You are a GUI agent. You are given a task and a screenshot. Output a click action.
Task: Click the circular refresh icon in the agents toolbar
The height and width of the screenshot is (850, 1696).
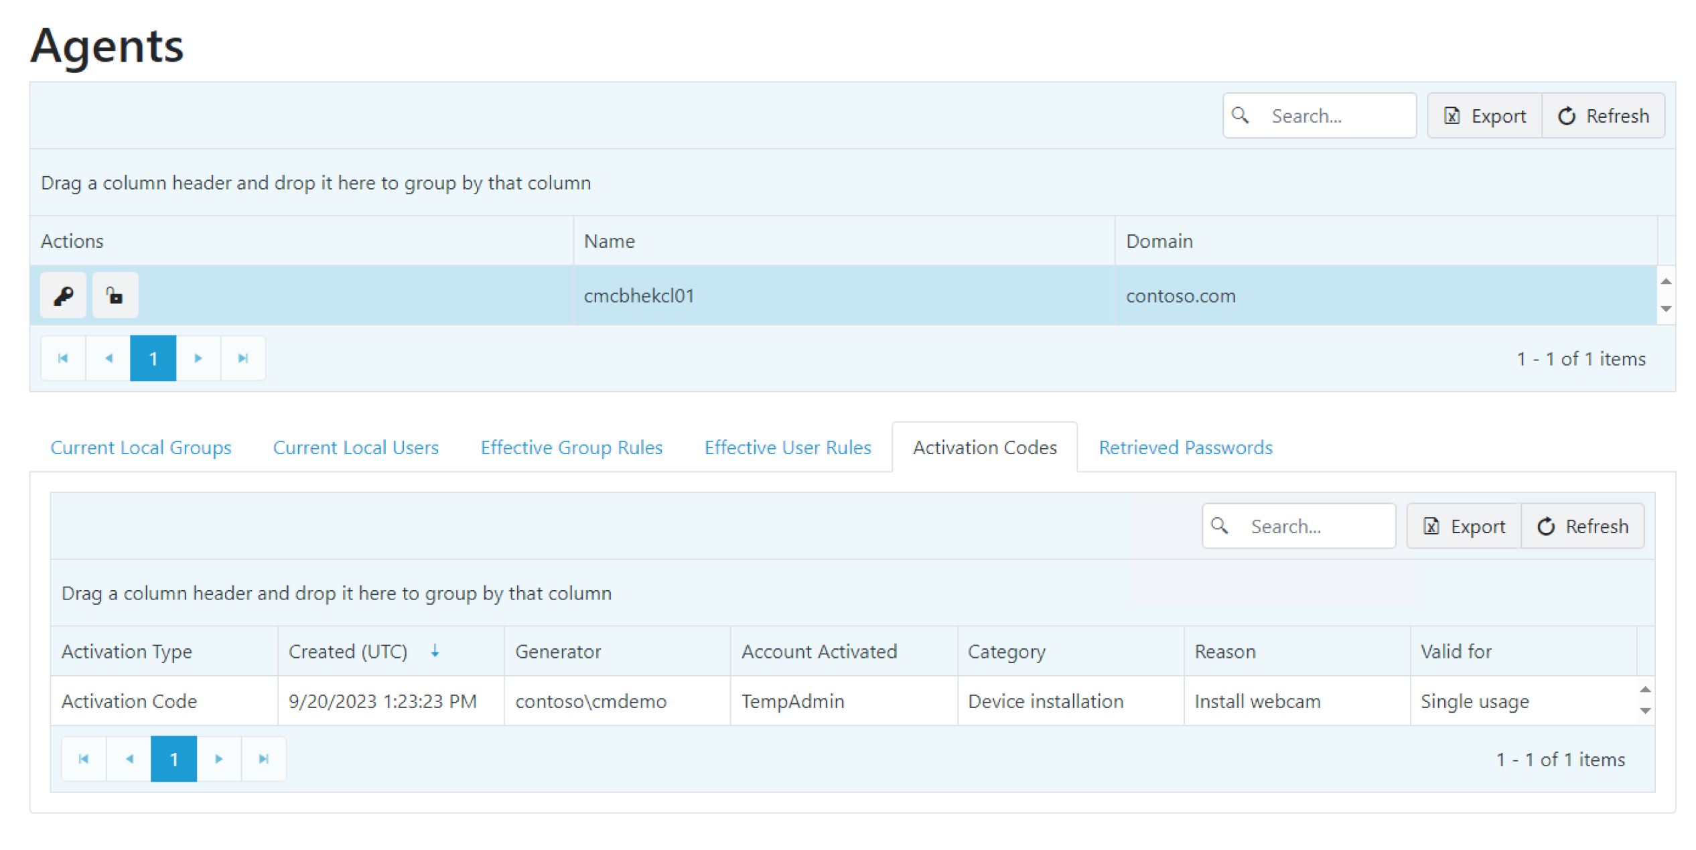coord(1567,115)
